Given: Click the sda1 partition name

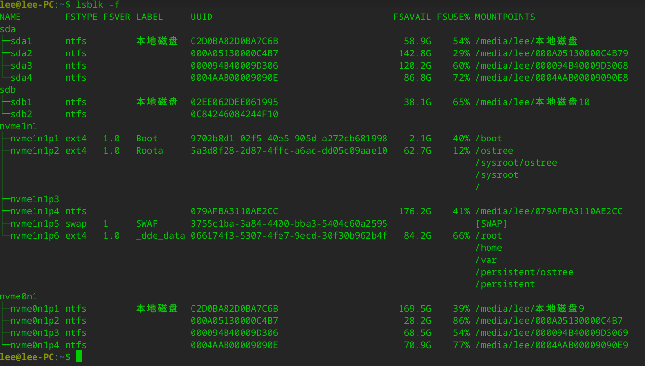Looking at the screenshot, I should (x=21, y=41).
